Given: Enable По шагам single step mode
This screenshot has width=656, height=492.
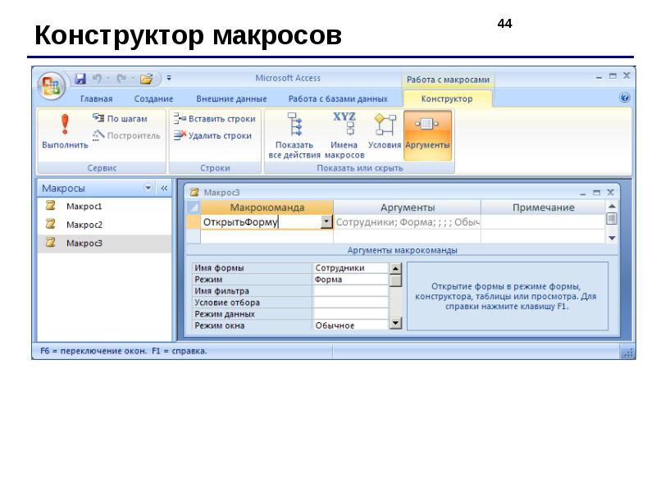Looking at the screenshot, I should tap(120, 118).
